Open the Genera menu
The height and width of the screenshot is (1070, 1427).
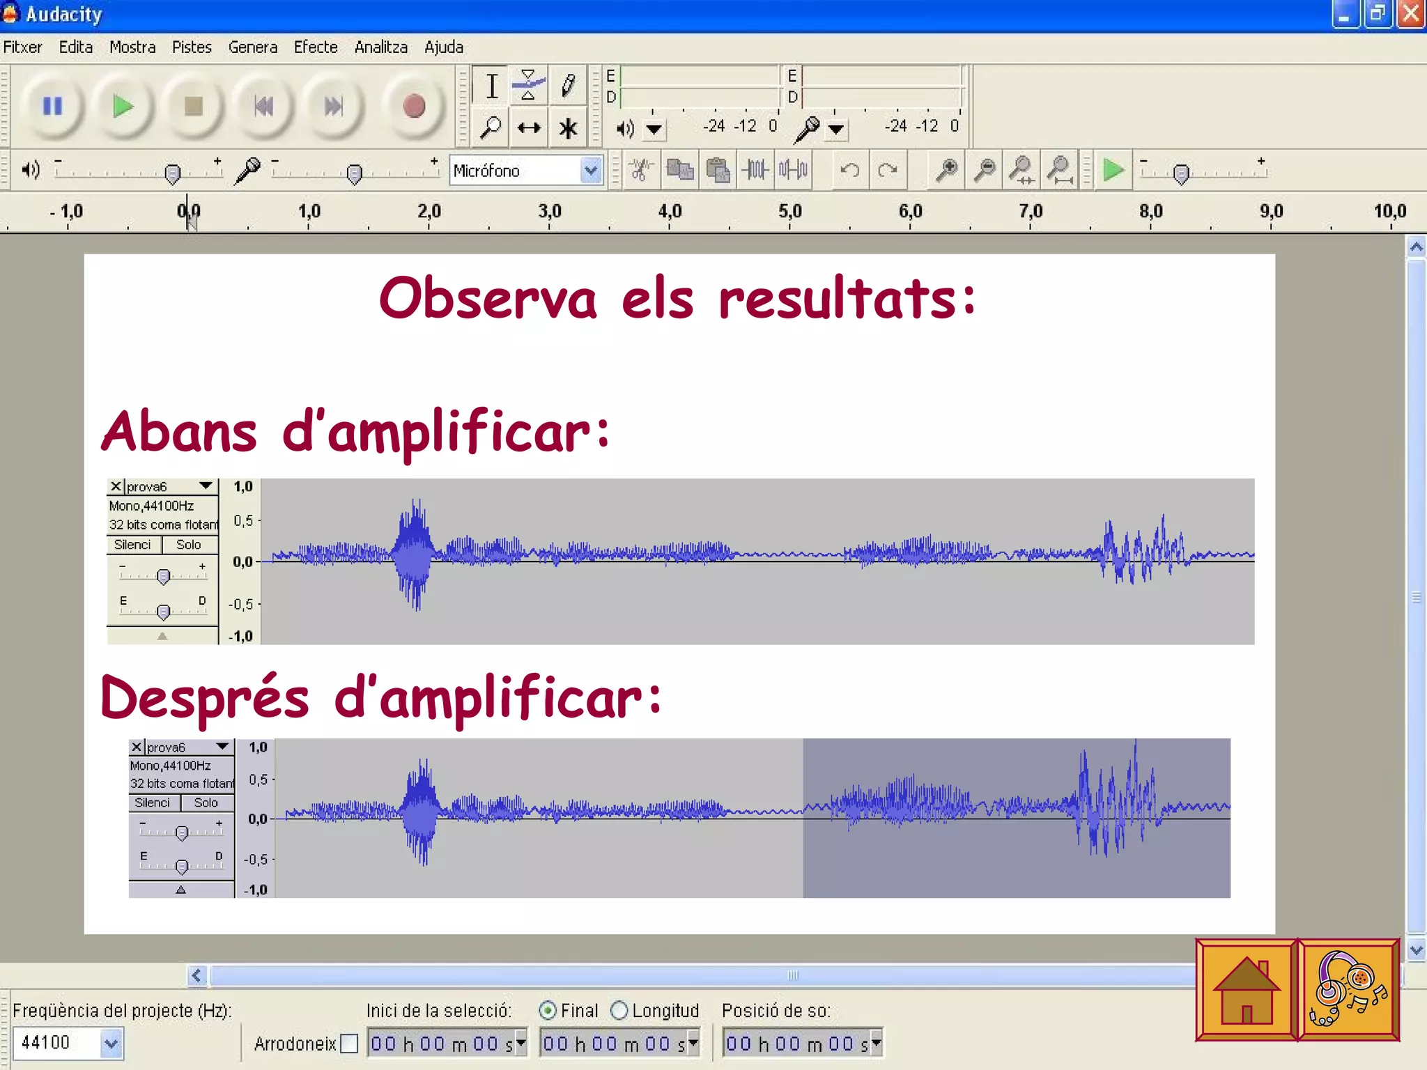coord(253,47)
